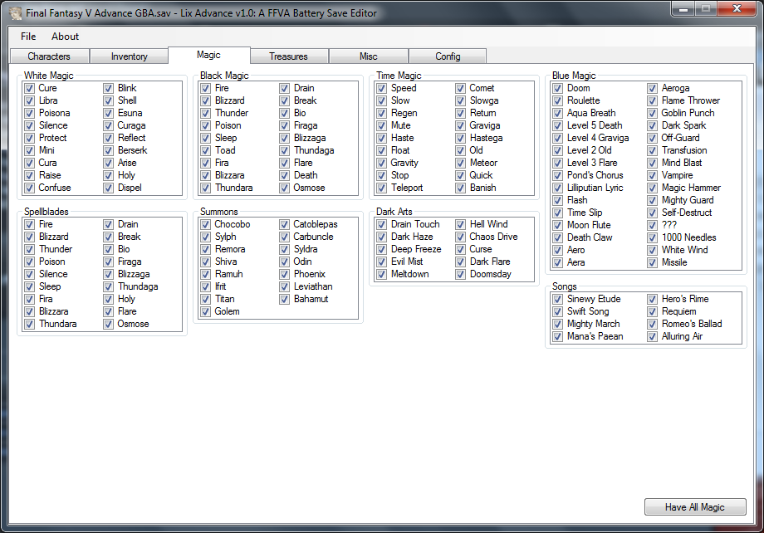The width and height of the screenshot is (764, 533).
Task: Toggle the Teleport checkbox
Action: (x=381, y=188)
